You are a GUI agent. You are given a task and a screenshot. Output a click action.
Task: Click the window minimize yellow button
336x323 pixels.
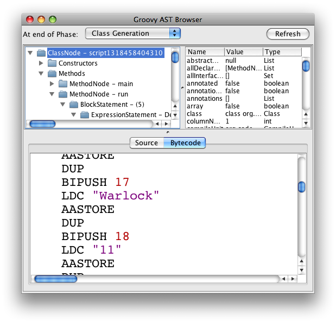click(x=41, y=20)
